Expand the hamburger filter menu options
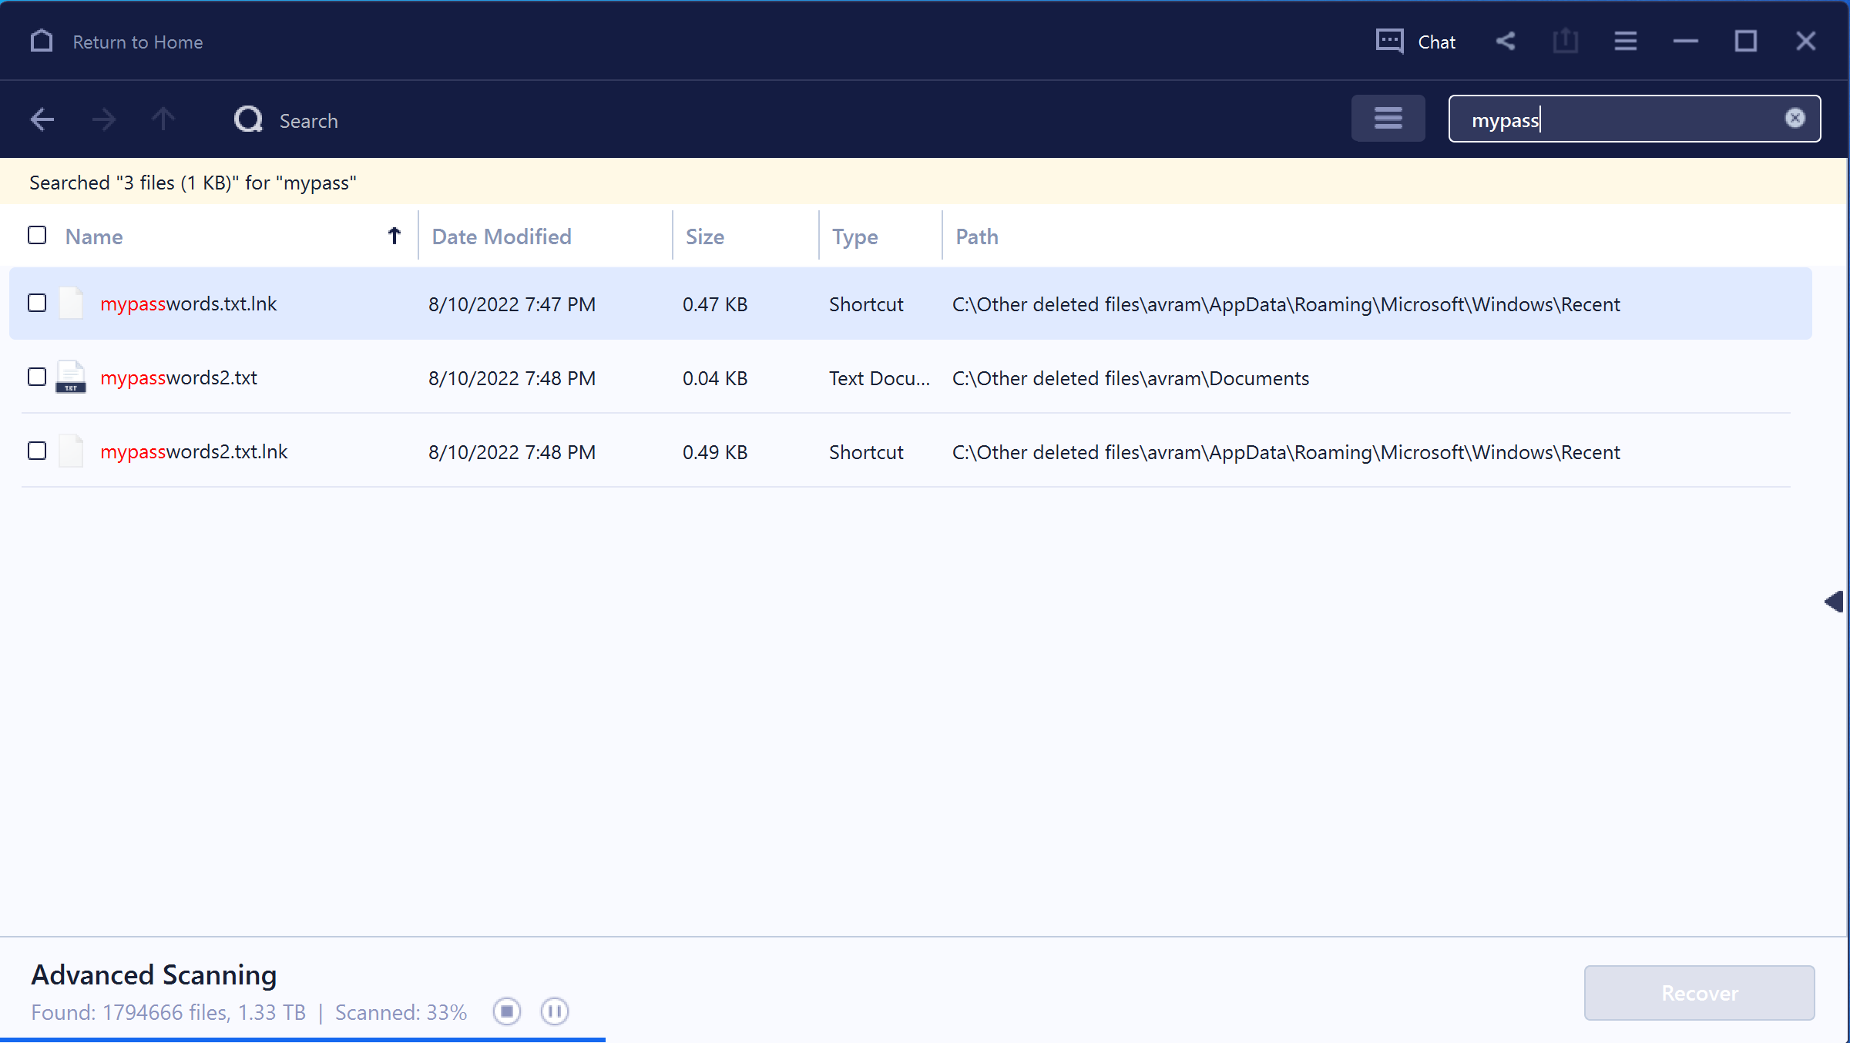Image resolution: width=1850 pixels, height=1043 pixels. coord(1388,118)
